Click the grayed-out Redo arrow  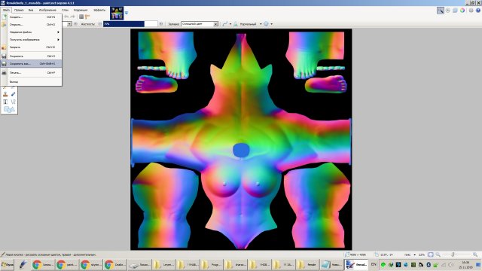[72, 17]
